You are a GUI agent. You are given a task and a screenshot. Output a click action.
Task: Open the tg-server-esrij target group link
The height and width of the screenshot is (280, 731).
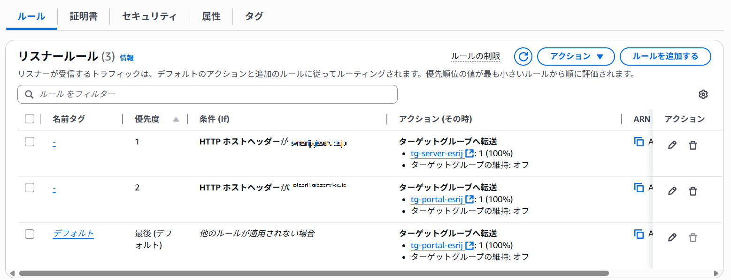point(437,153)
